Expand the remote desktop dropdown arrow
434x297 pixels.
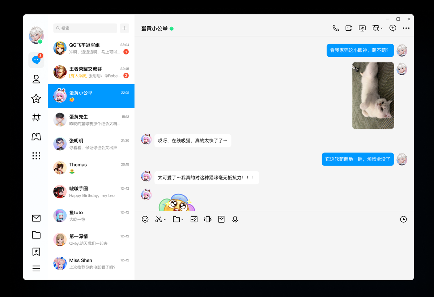(382, 29)
